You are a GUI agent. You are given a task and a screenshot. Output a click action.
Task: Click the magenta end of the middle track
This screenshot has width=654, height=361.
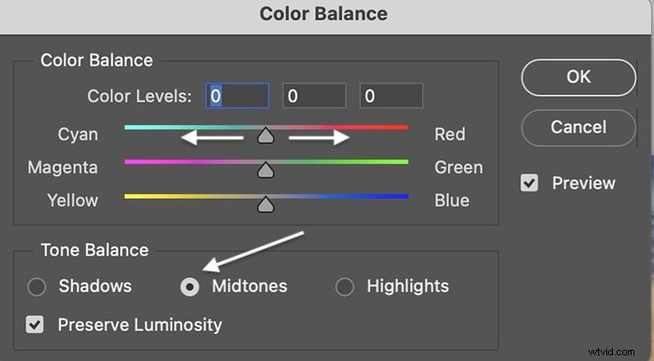pos(131,162)
